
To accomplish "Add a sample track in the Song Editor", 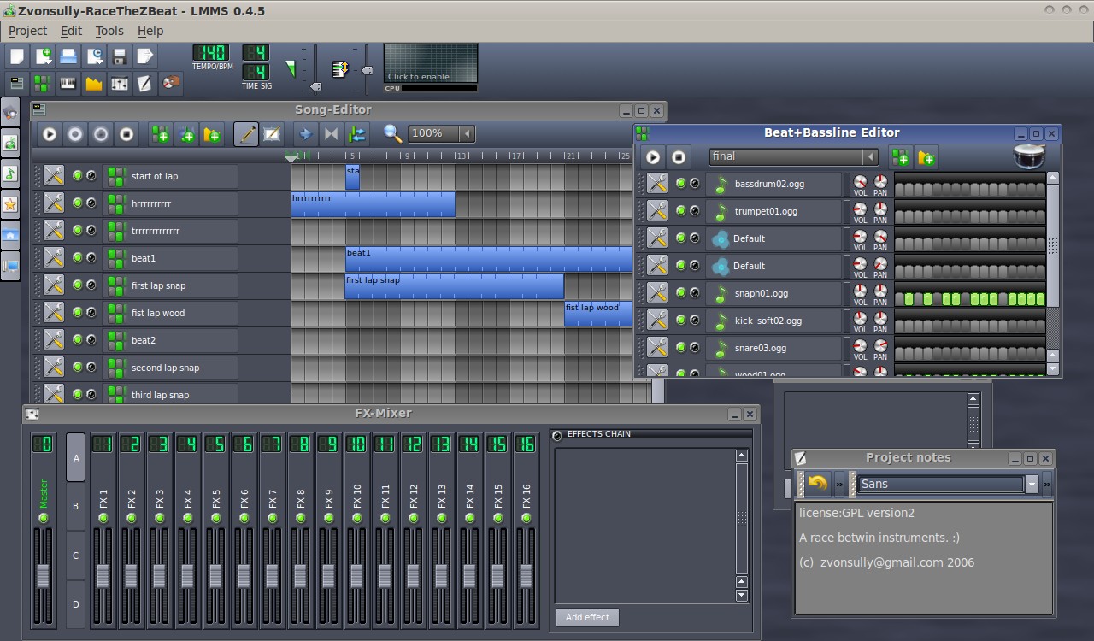I will [186, 133].
